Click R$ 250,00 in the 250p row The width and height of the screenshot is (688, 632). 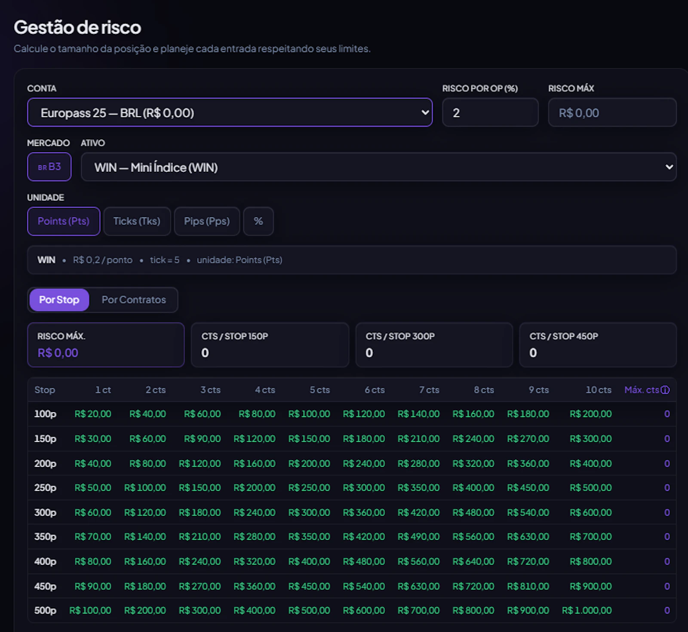[309, 488]
